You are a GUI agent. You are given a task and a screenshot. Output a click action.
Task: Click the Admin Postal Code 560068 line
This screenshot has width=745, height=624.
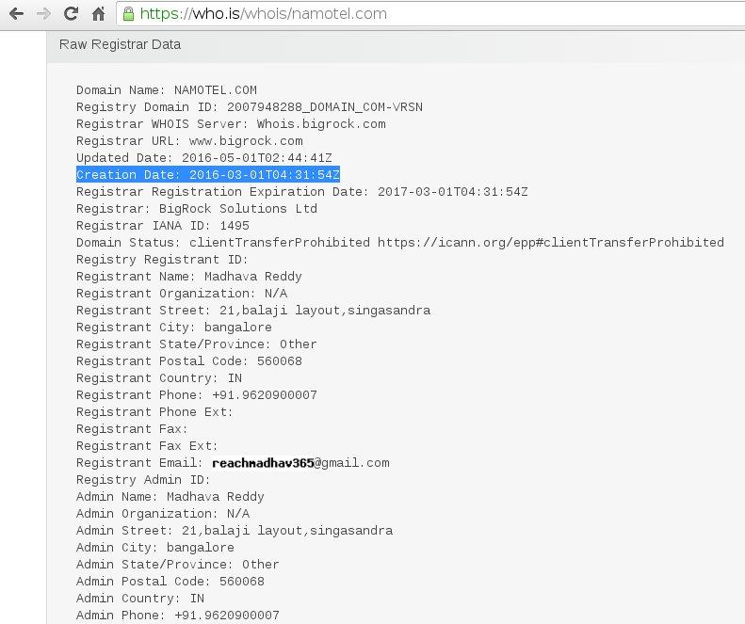pos(170,582)
